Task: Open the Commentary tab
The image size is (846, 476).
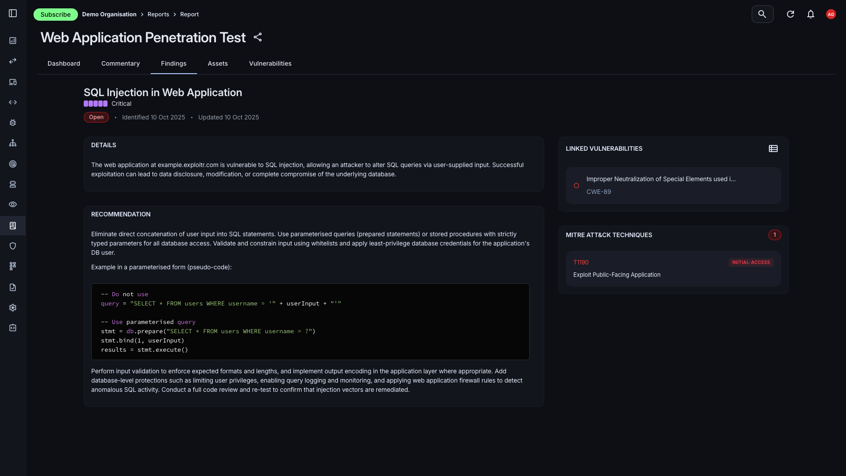Action: pos(120,63)
